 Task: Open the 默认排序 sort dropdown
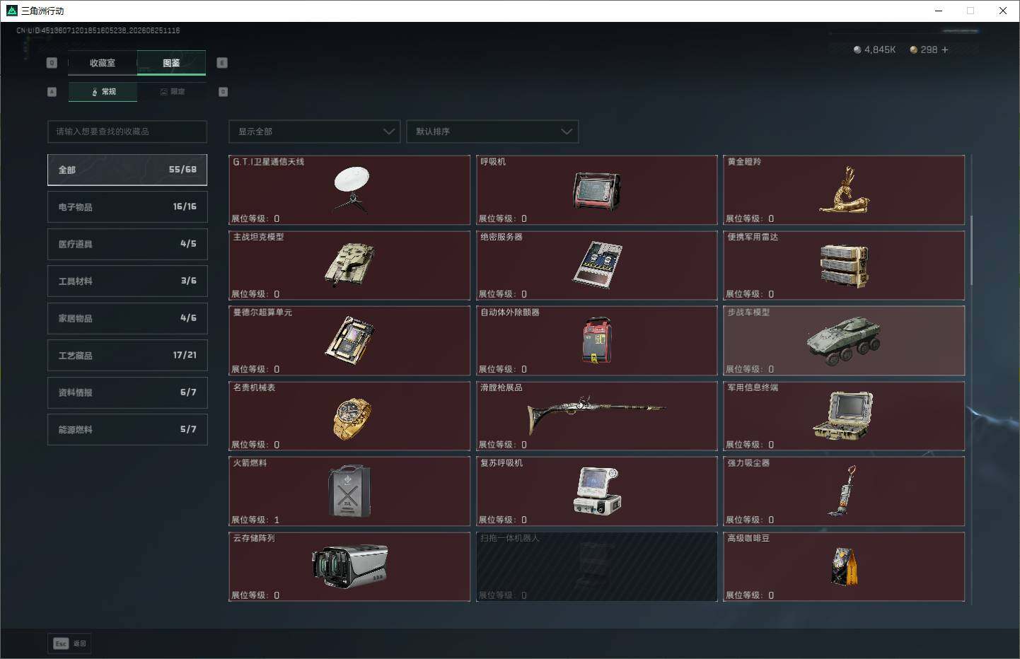pyautogui.click(x=492, y=132)
